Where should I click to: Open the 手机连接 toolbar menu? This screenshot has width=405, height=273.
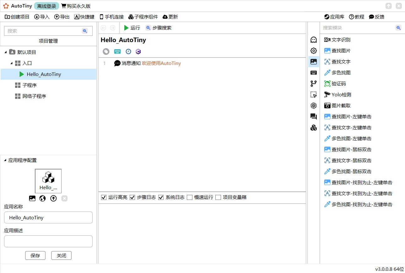click(111, 17)
